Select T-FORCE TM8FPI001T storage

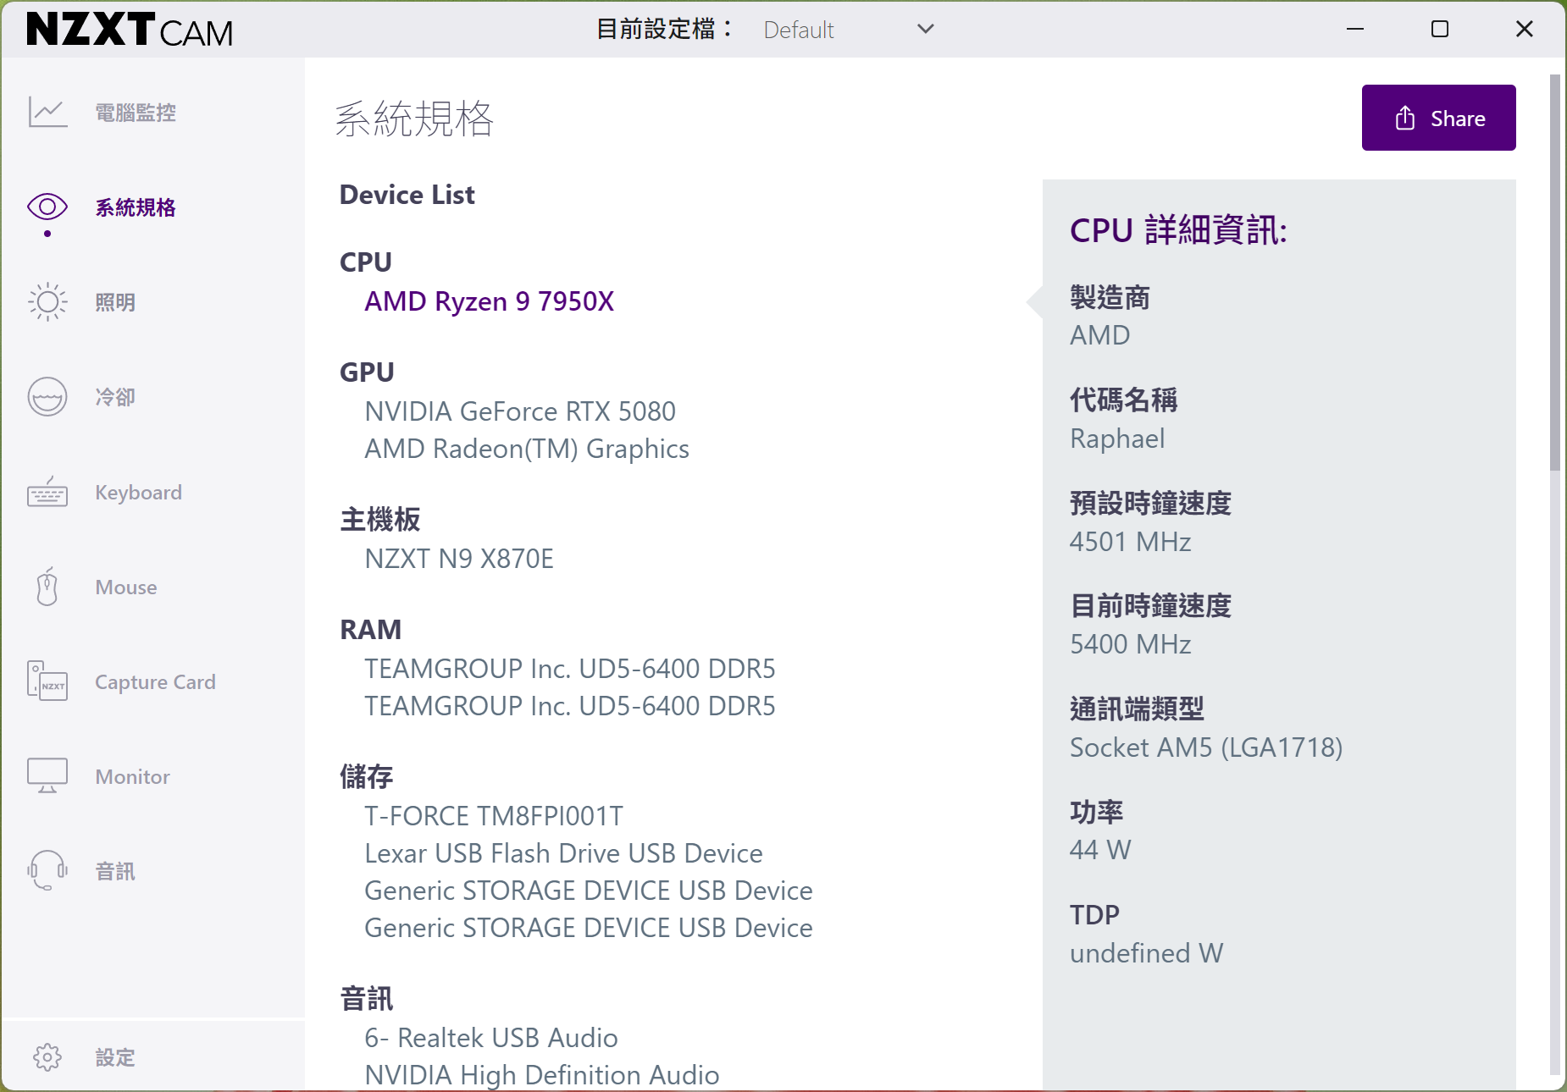[494, 816]
